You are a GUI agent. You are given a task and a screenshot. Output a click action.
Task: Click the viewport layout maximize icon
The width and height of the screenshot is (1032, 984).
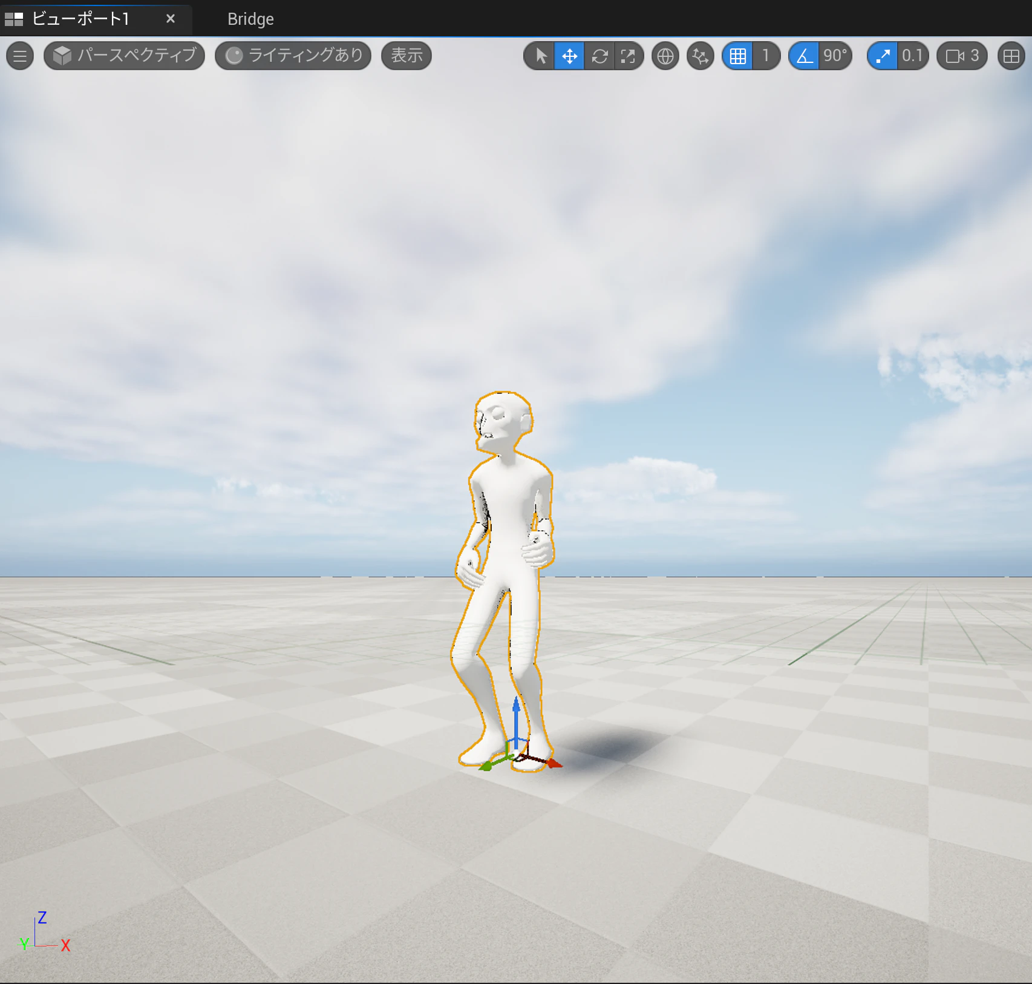tap(1011, 56)
